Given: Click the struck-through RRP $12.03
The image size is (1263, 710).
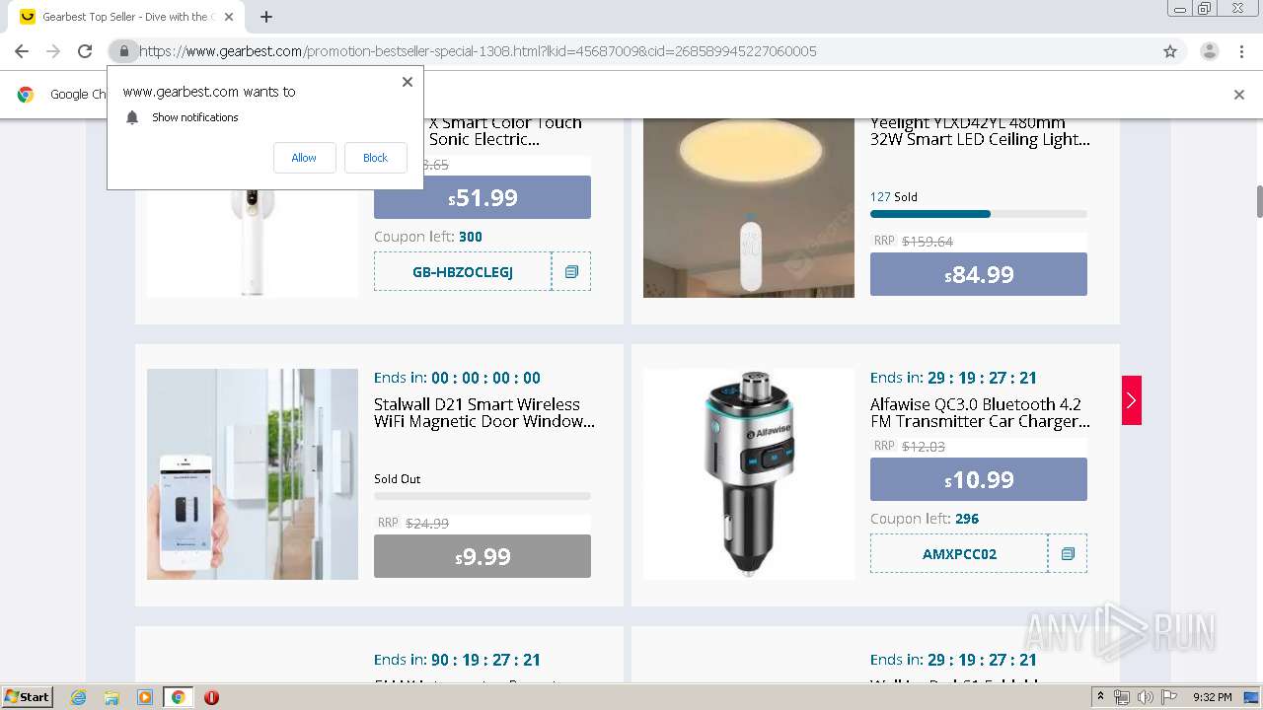Looking at the screenshot, I should click(x=924, y=447).
